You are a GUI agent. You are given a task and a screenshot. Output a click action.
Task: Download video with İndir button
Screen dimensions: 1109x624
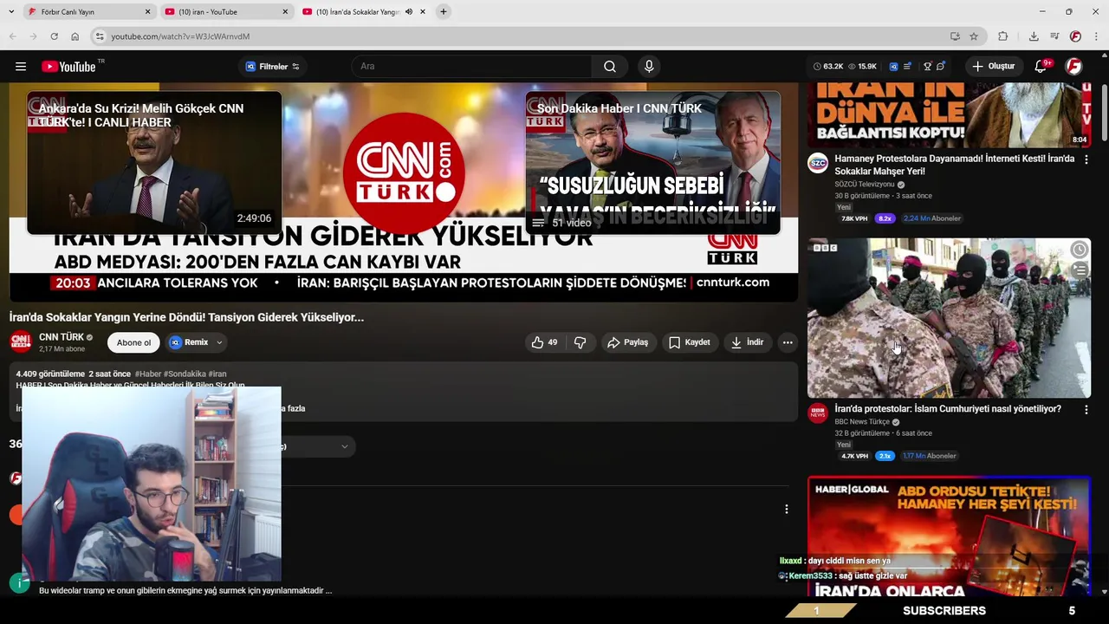click(747, 342)
